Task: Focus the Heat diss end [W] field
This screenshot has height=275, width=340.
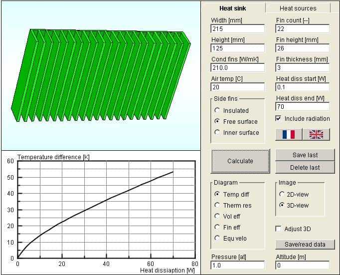Action: point(303,107)
